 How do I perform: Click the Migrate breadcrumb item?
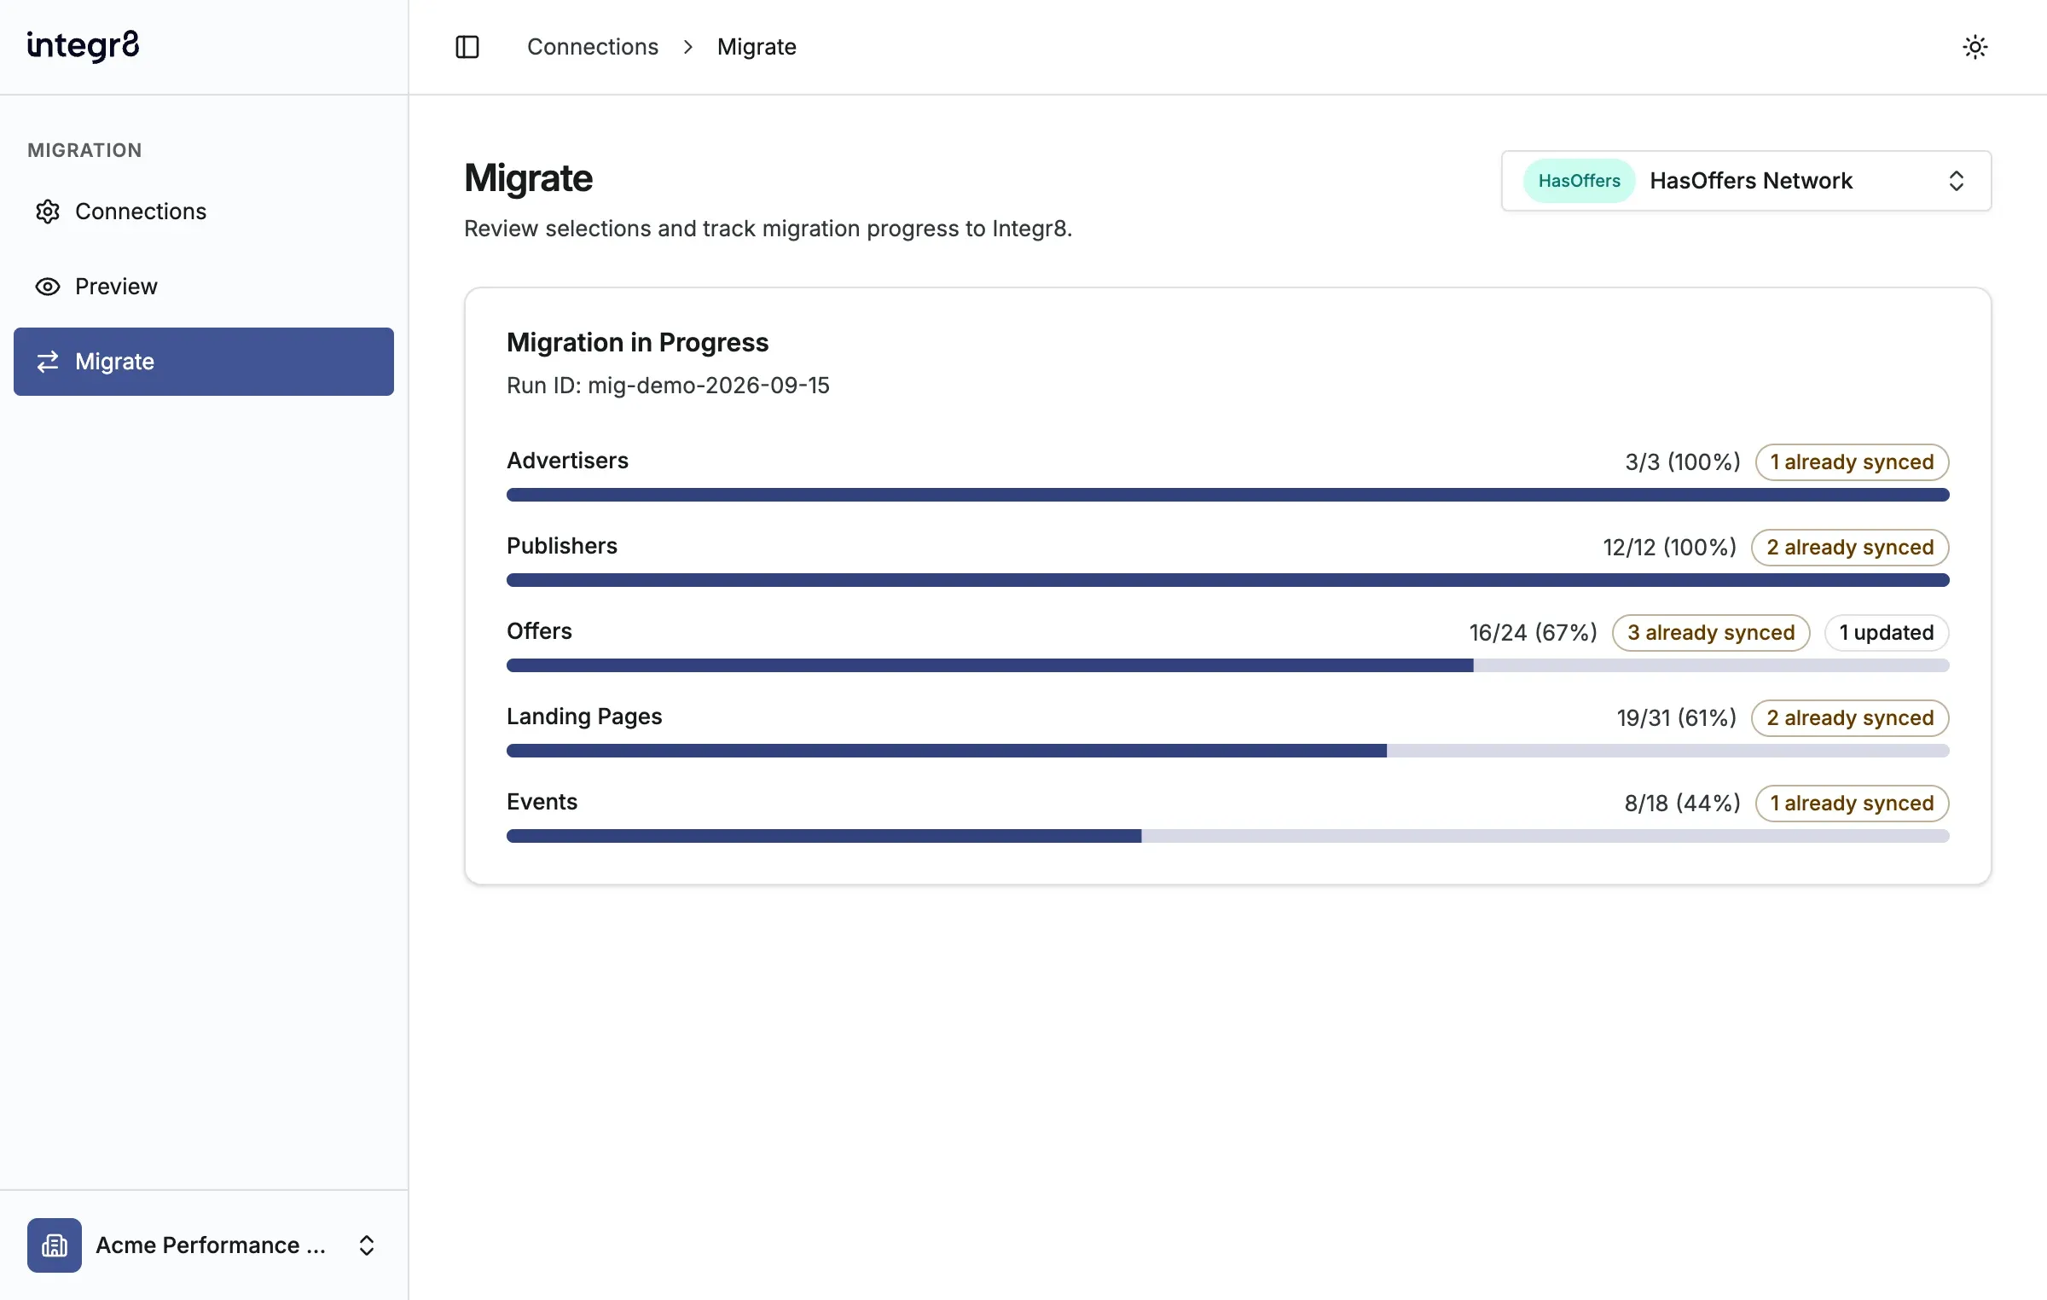757,47
